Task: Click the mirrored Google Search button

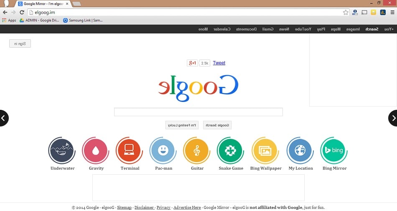Action: [x=217, y=125]
